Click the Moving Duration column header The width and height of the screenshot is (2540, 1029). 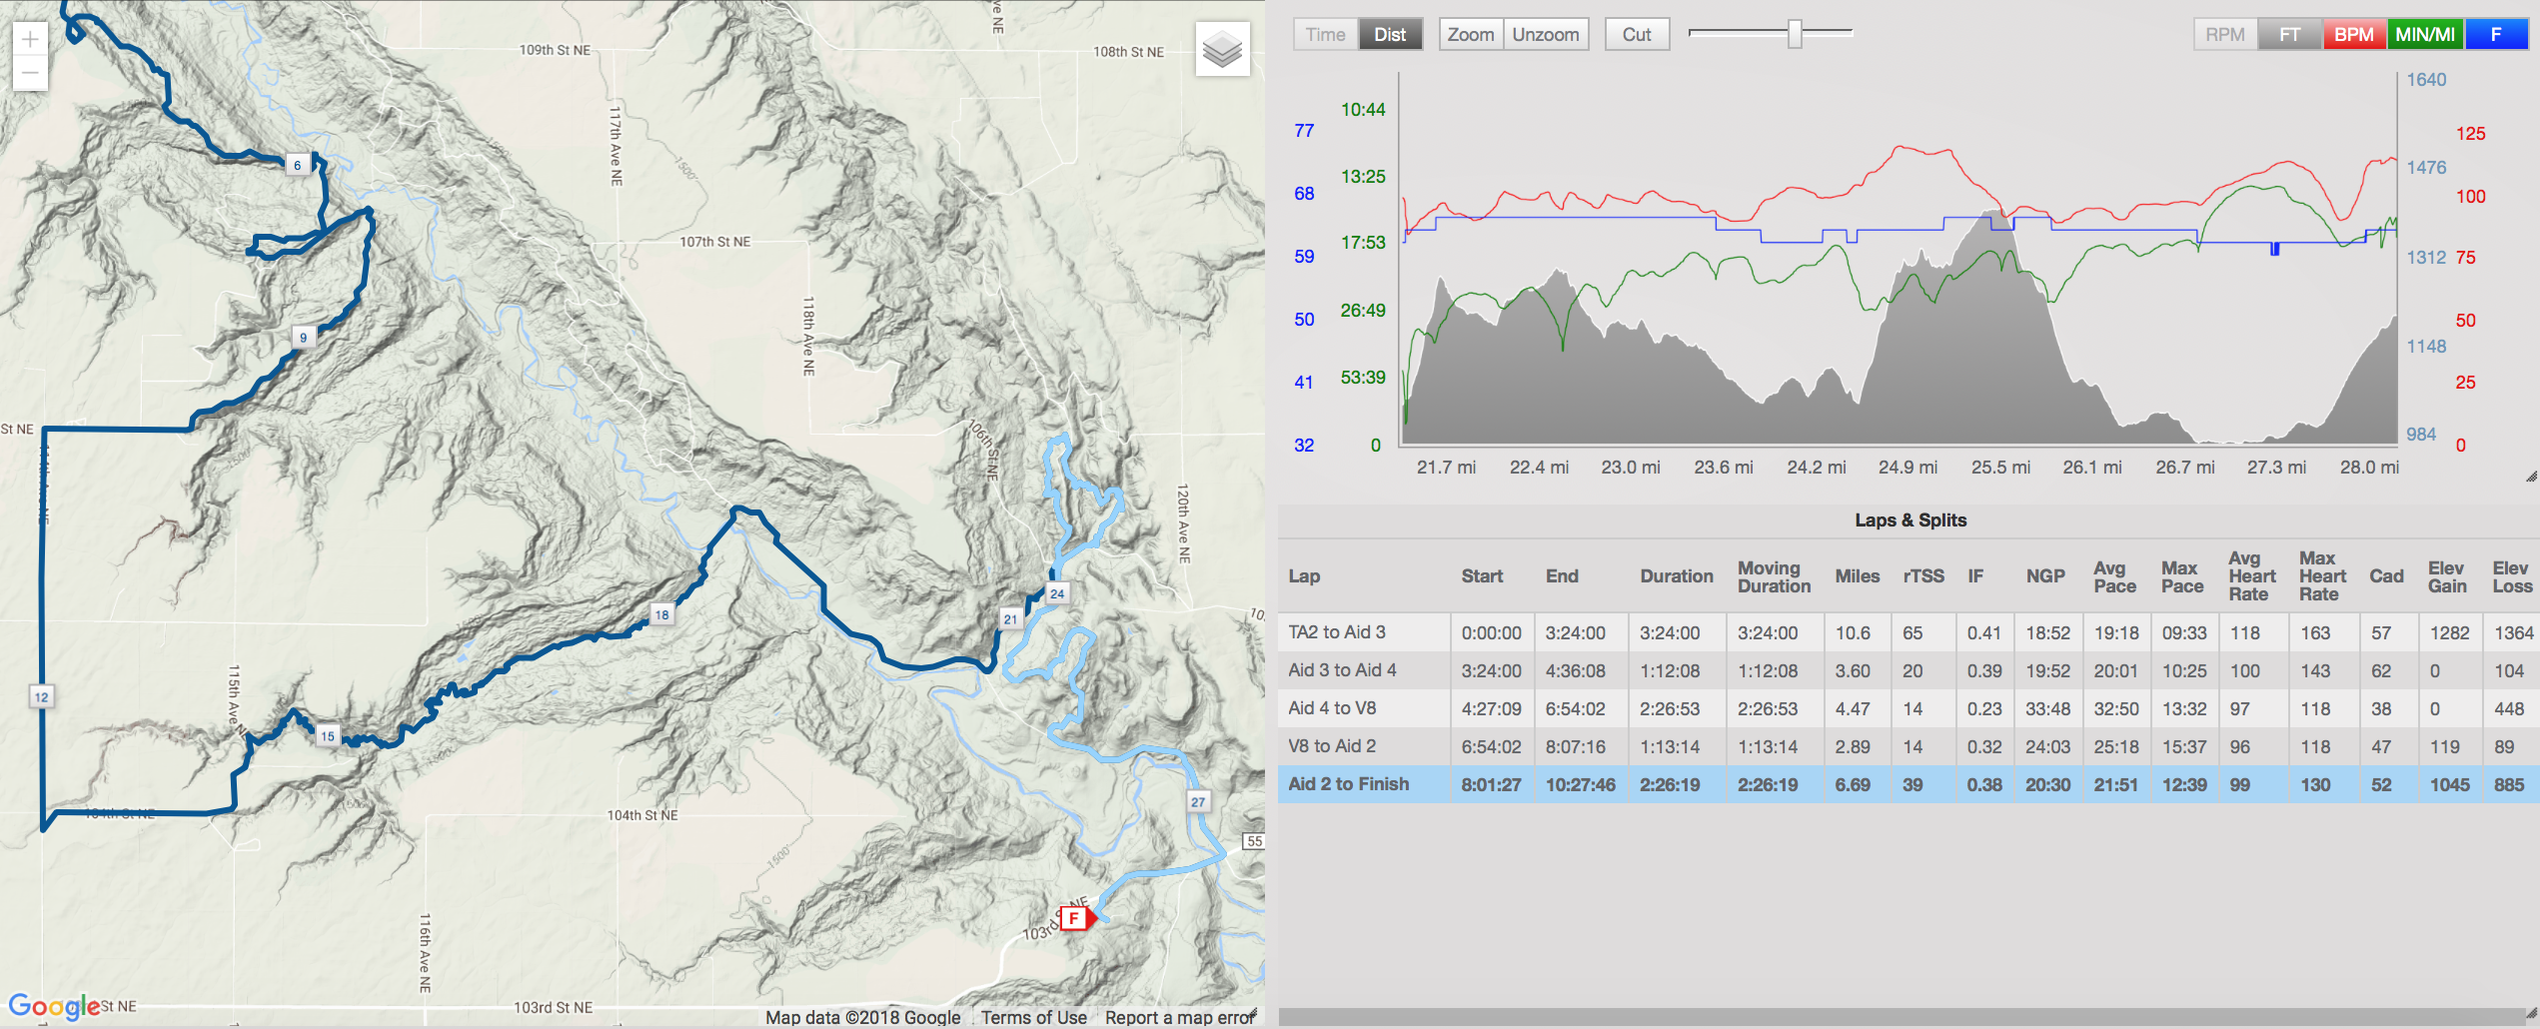click(1774, 576)
